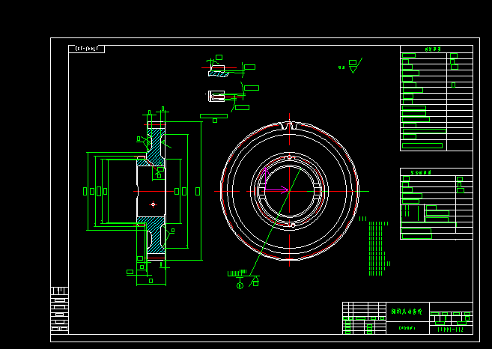Select the long green tolerance frame under the detail views
492x349 pixels.
(213, 116)
